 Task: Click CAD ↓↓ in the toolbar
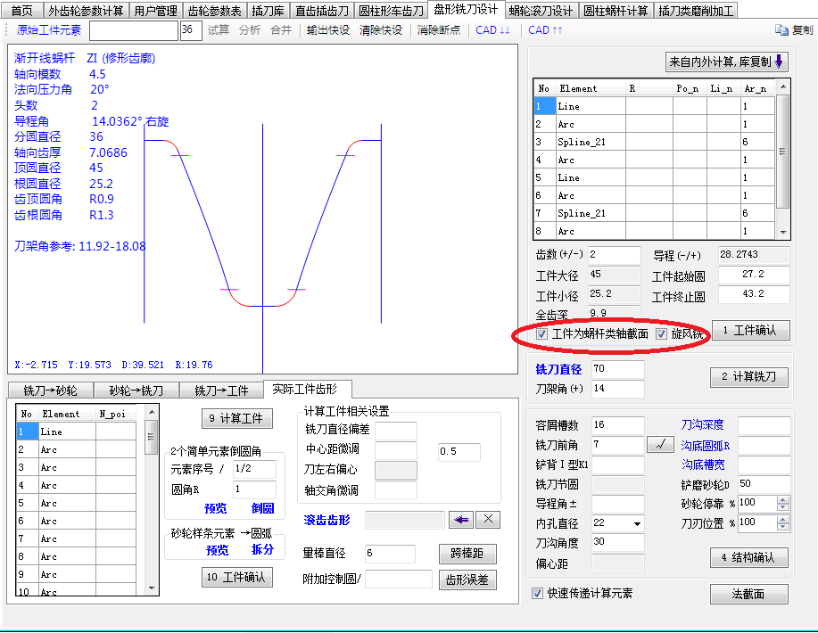[492, 30]
